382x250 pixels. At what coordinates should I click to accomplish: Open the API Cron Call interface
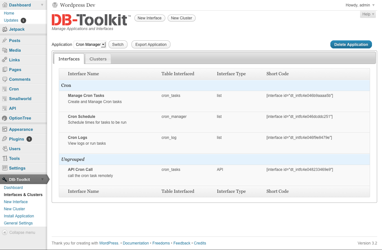coord(80,169)
